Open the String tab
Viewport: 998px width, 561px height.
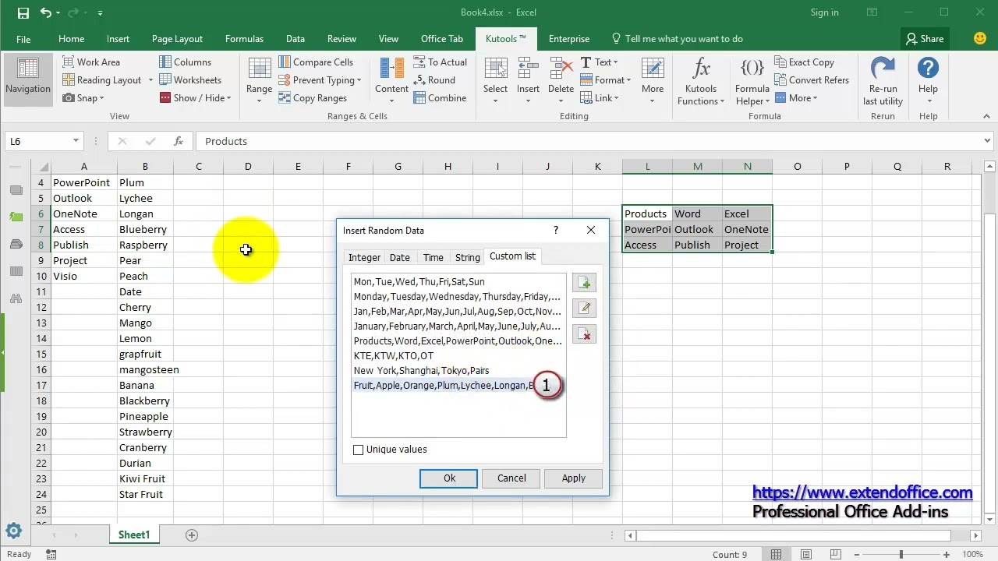tap(468, 257)
